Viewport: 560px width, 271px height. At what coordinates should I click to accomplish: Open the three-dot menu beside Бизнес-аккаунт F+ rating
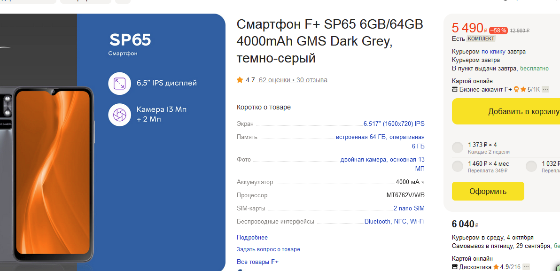click(x=545, y=90)
